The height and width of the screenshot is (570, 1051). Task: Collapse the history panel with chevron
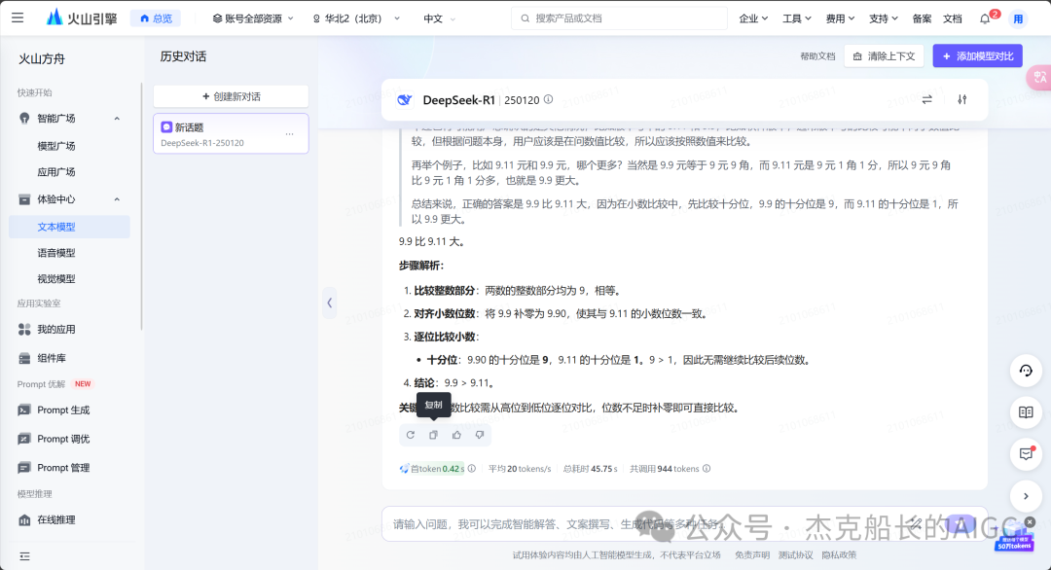pos(329,303)
